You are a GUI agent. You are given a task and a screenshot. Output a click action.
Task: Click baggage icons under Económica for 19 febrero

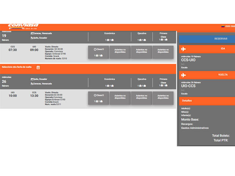[109, 40]
